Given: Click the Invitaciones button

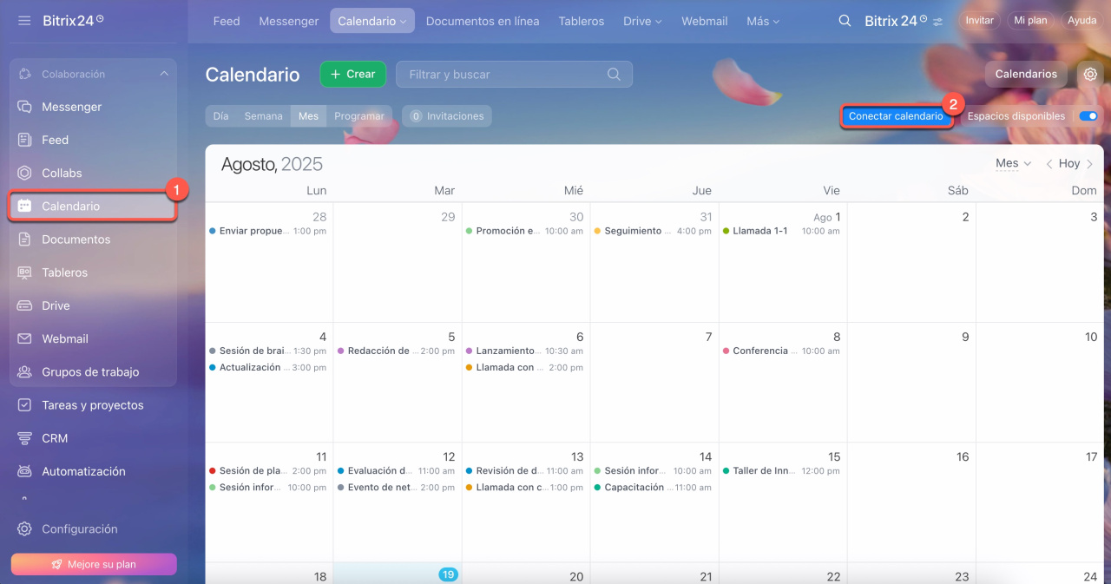Looking at the screenshot, I should point(447,116).
